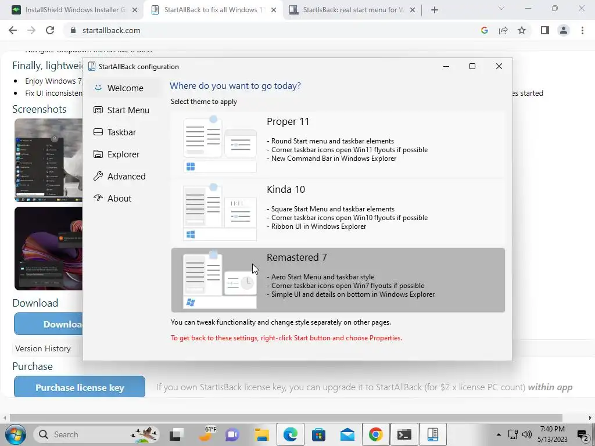Show hidden system tray icons
The width and height of the screenshot is (595, 446).
coord(499,434)
